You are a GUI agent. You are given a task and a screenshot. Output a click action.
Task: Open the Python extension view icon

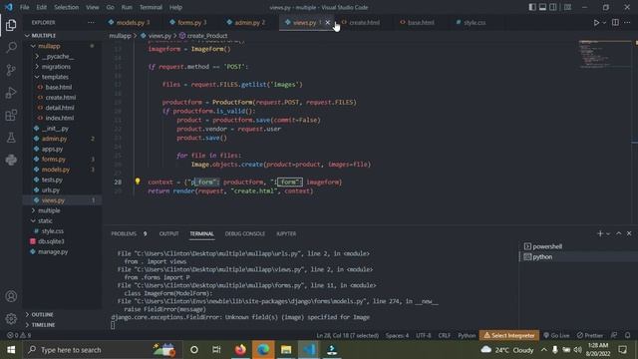(x=11, y=160)
